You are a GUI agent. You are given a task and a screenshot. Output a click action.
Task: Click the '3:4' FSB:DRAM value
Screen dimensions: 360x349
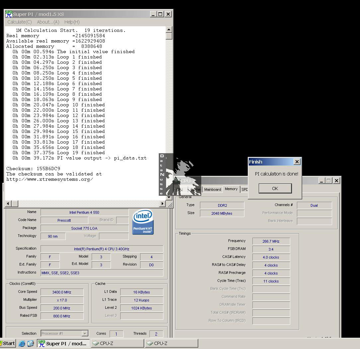271,249
